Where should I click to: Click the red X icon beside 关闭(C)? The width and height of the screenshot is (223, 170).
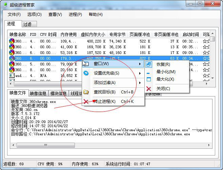coord(149,89)
